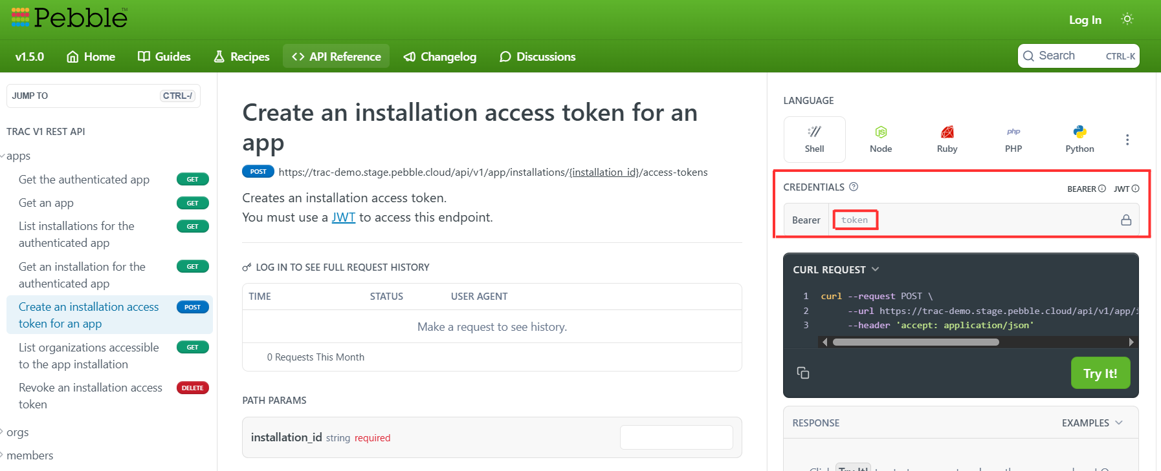Click the lock icon in Bearer field
The image size is (1161, 471).
pyautogui.click(x=1126, y=220)
